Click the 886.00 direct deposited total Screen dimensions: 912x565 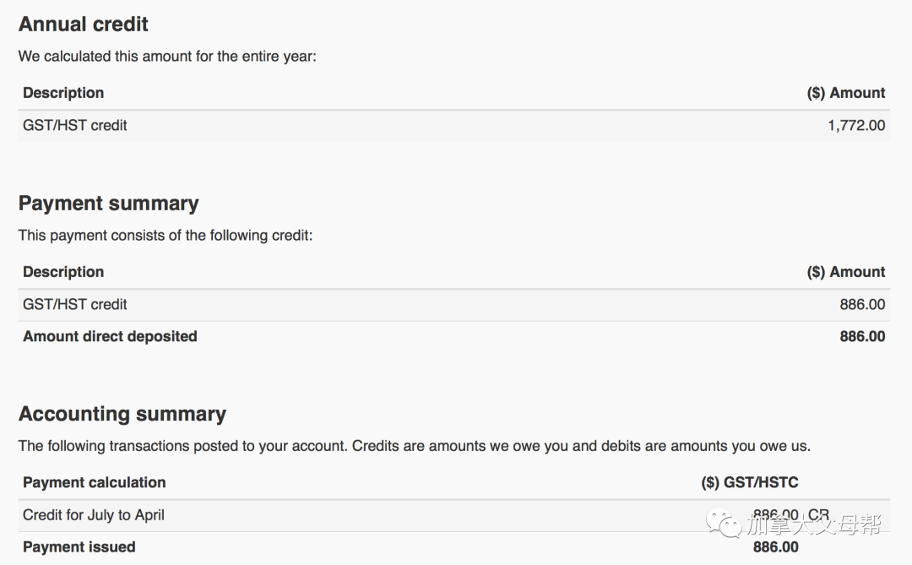pyautogui.click(x=862, y=337)
